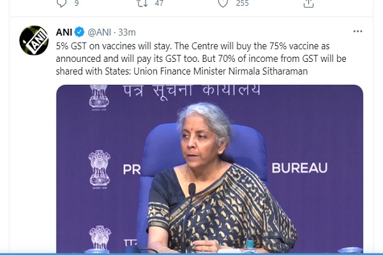Image resolution: width=383 pixels, height=255 pixels.
Task: Click the like count 255
Action: click(x=243, y=3)
